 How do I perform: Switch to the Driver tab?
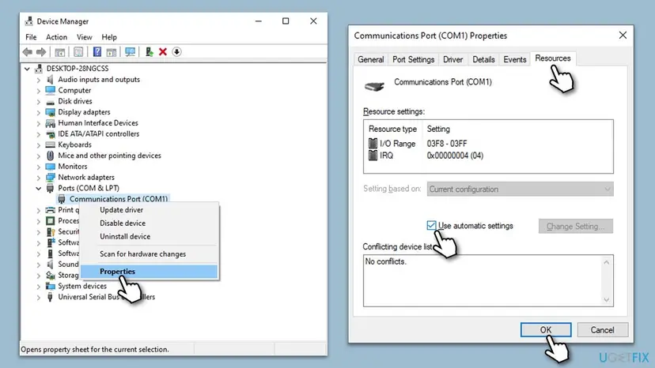452,60
